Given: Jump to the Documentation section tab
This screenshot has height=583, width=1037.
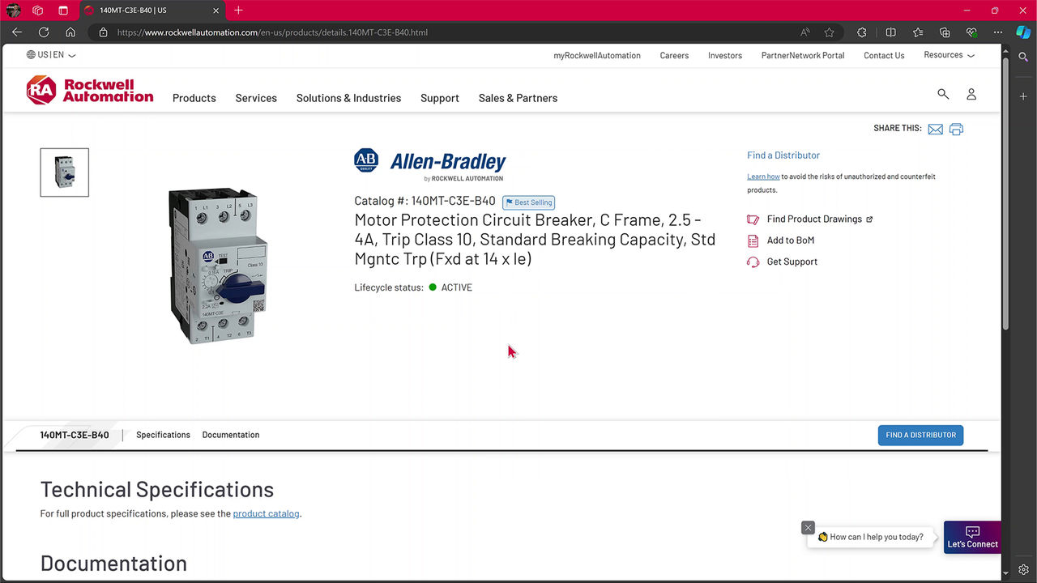Looking at the screenshot, I should click(231, 435).
